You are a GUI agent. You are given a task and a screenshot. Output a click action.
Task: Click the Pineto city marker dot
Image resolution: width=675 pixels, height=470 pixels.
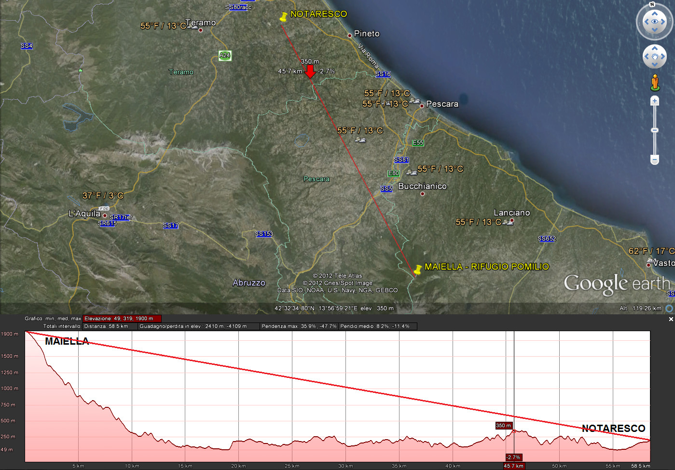point(350,35)
